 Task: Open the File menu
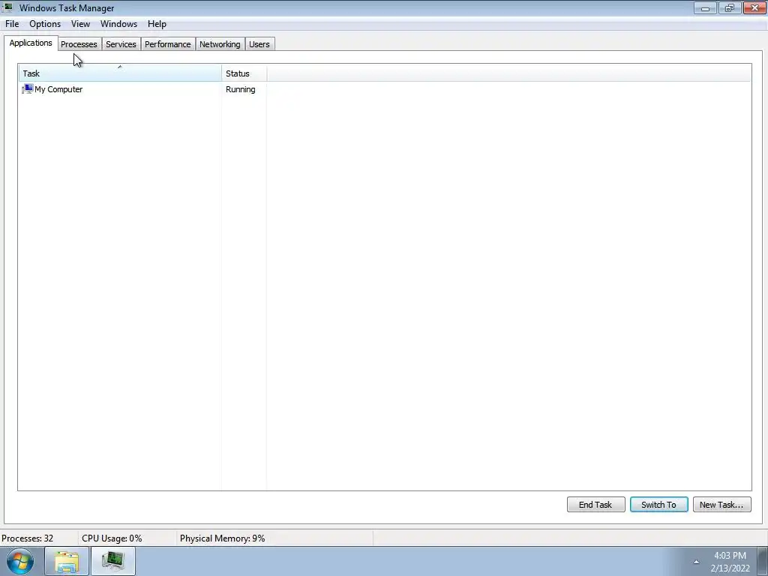tap(12, 24)
